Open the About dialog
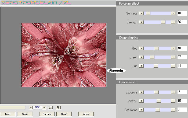 coord(86,114)
